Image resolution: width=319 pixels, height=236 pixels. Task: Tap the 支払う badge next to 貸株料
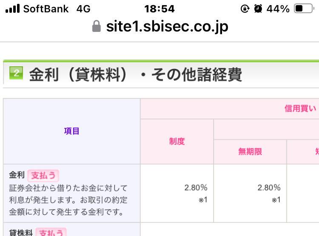click(x=51, y=232)
